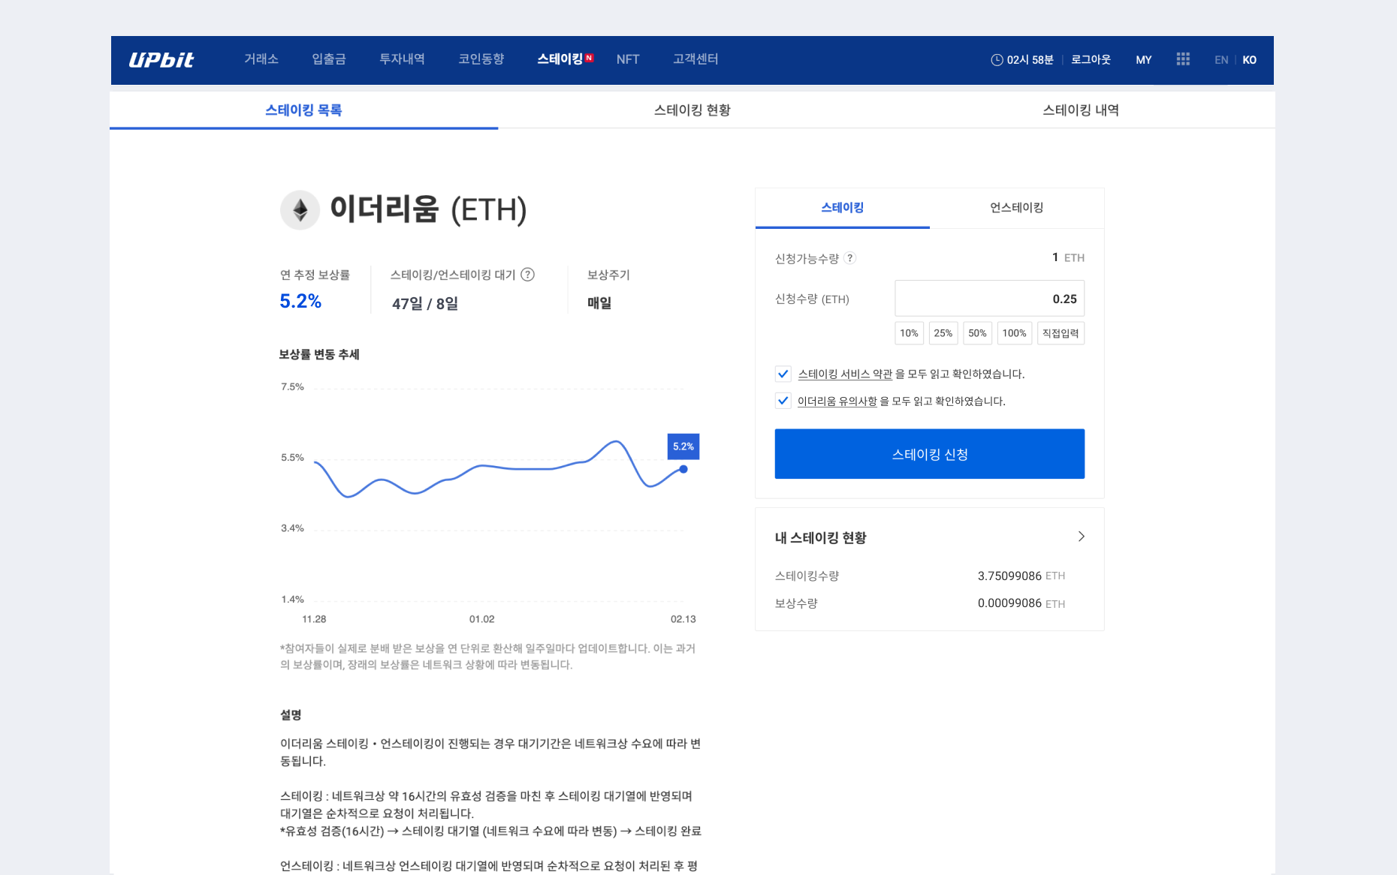
Task: Click 25% amount button
Action: click(943, 333)
